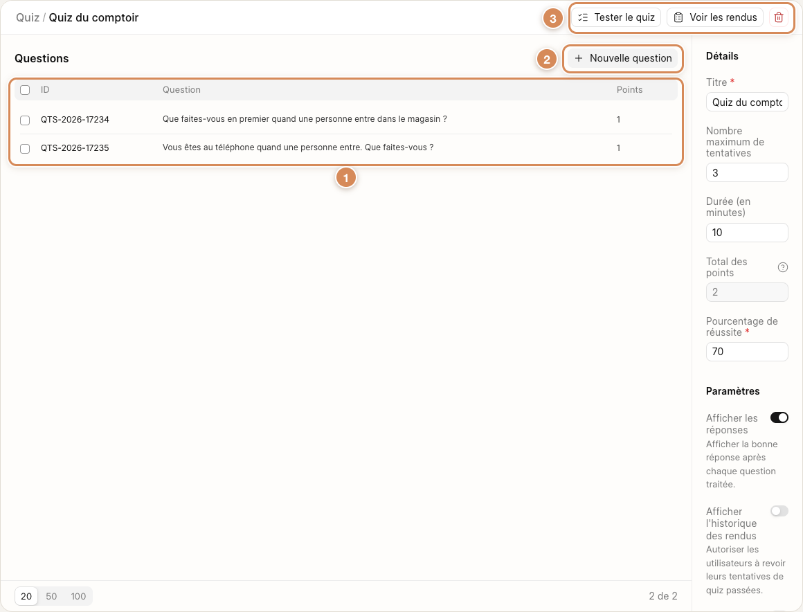
Task: Click the ID column header
Action: click(45, 89)
